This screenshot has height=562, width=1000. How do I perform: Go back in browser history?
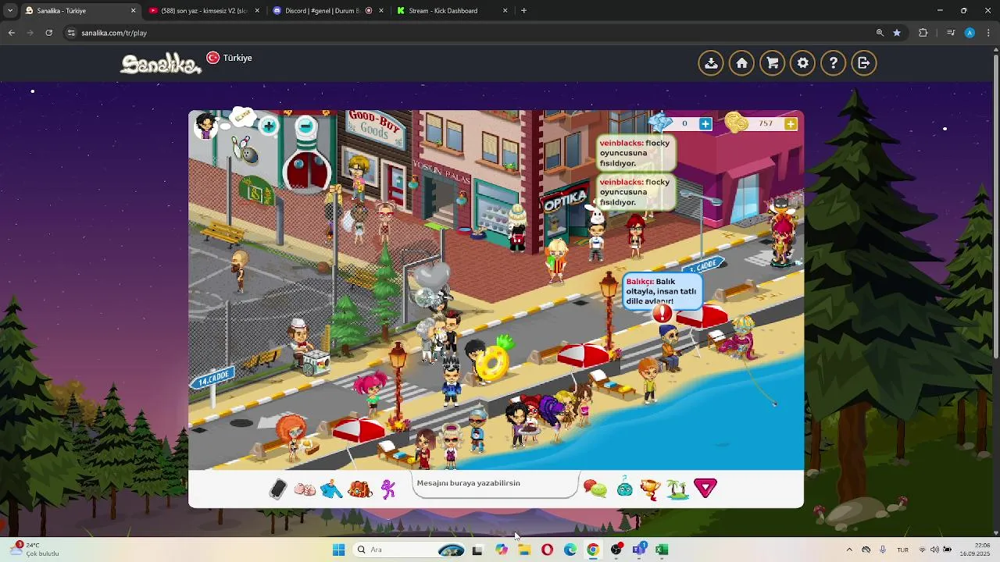tap(11, 33)
